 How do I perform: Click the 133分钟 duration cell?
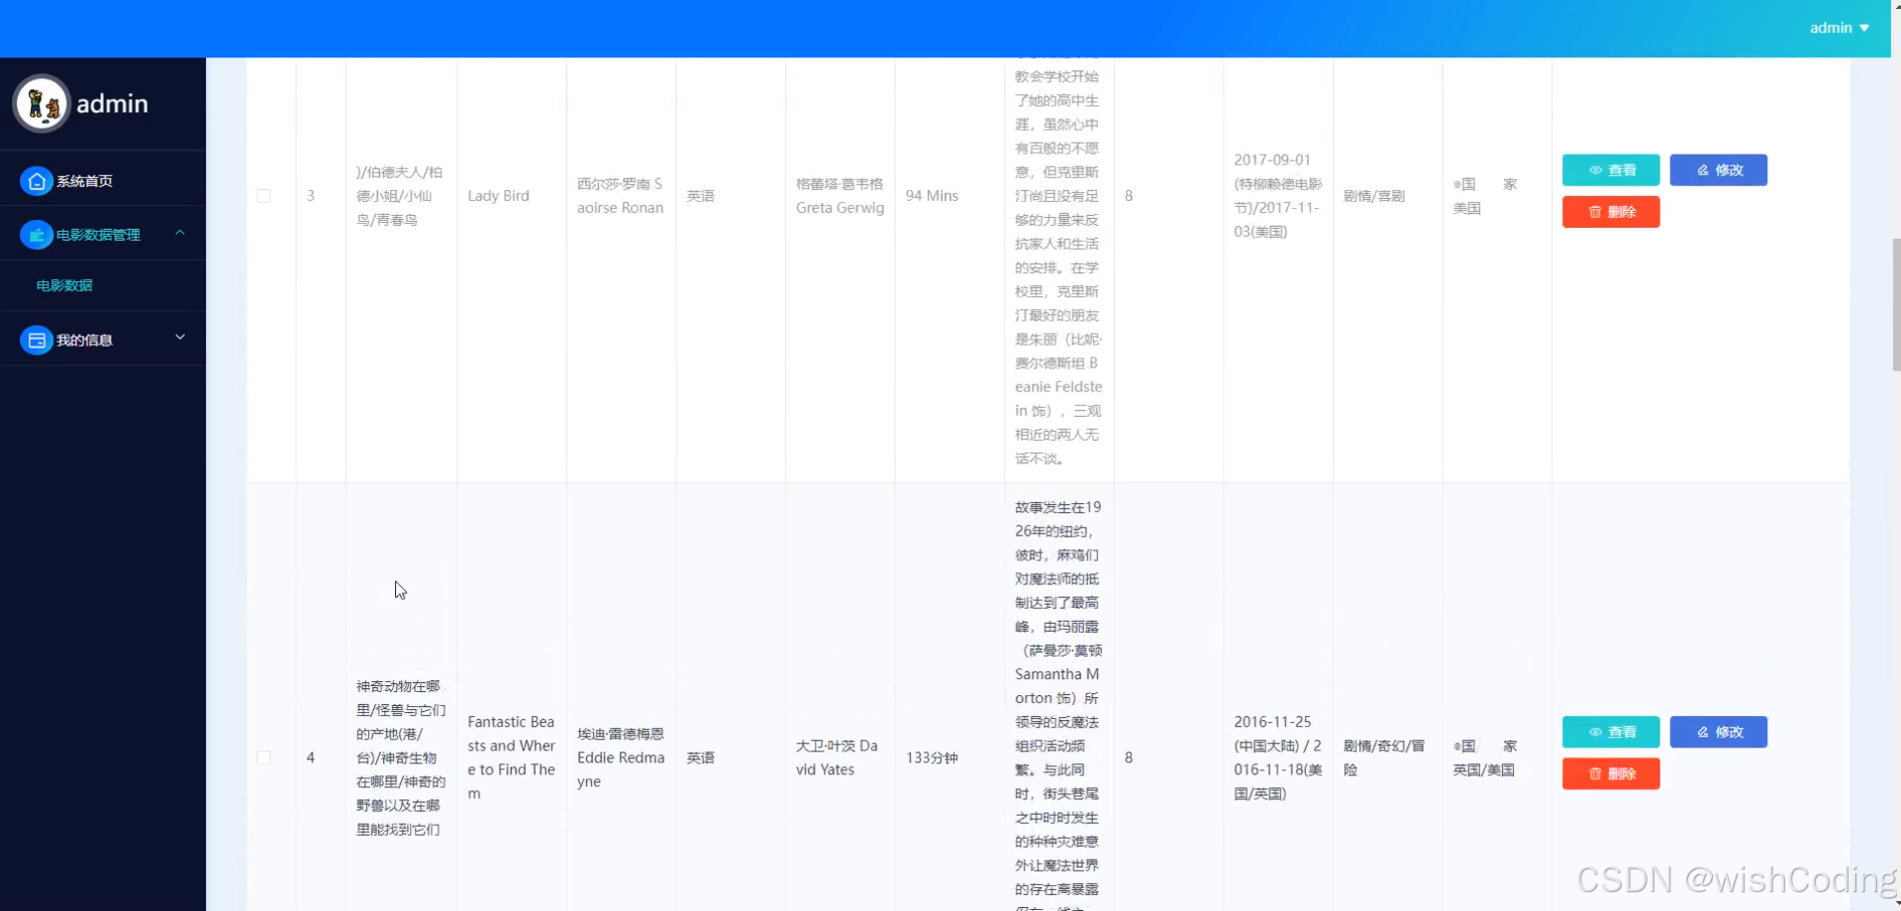pos(932,758)
